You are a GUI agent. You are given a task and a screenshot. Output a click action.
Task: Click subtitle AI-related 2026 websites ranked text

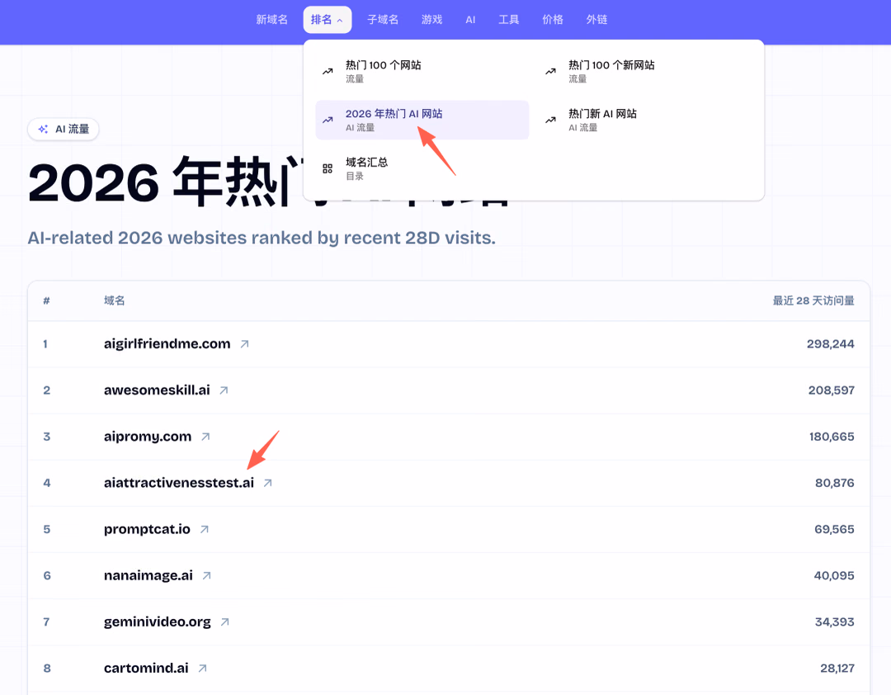pyautogui.click(x=262, y=238)
